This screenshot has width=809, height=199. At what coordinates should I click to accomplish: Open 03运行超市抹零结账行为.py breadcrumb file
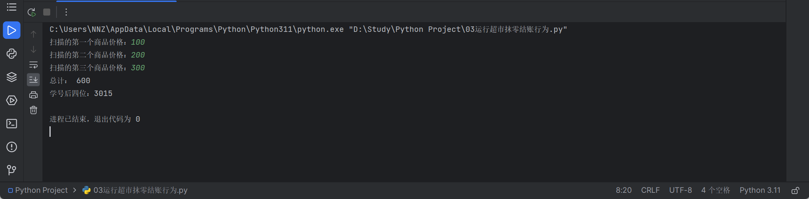135,190
